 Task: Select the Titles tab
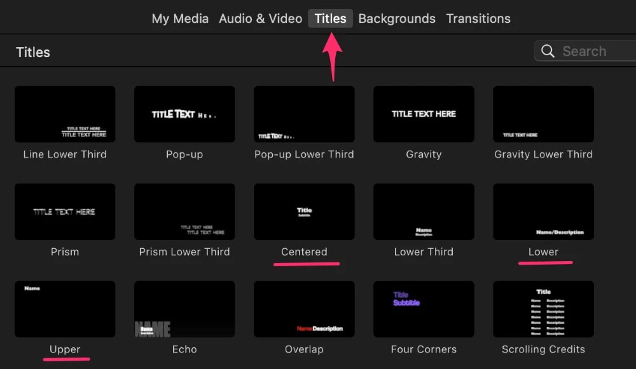coord(330,18)
